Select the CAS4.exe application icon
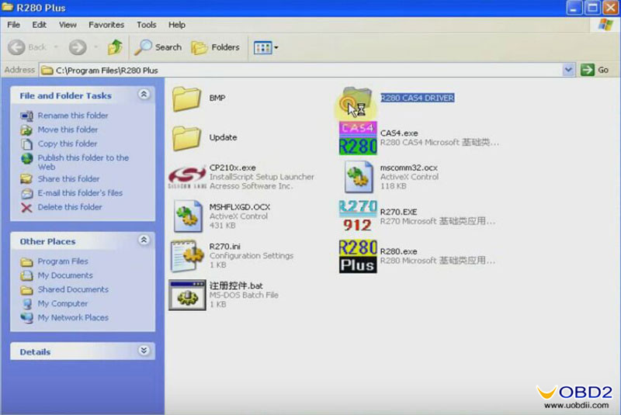The width and height of the screenshot is (621, 415). [358, 138]
